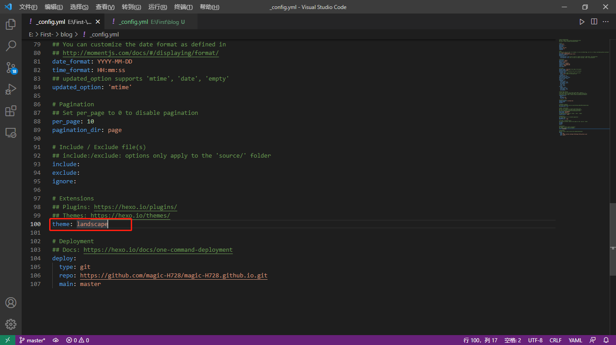Click the feedback icon in status bar
616x345 pixels.
pos(593,340)
